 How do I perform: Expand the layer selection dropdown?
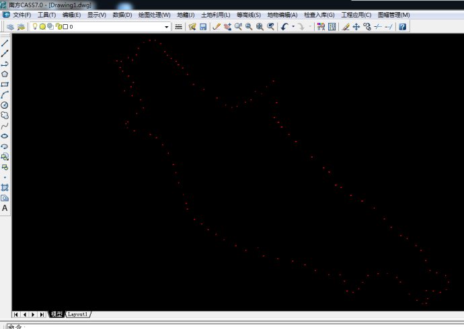click(167, 27)
